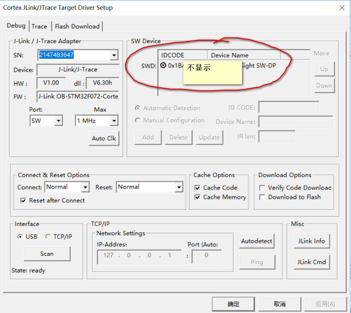
Task: Close the Target Driver Setup dialog
Action: pyautogui.click(x=342, y=7)
